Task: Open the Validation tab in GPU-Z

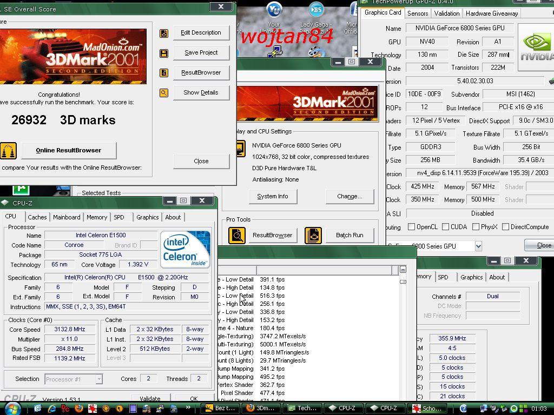Action: [446, 14]
